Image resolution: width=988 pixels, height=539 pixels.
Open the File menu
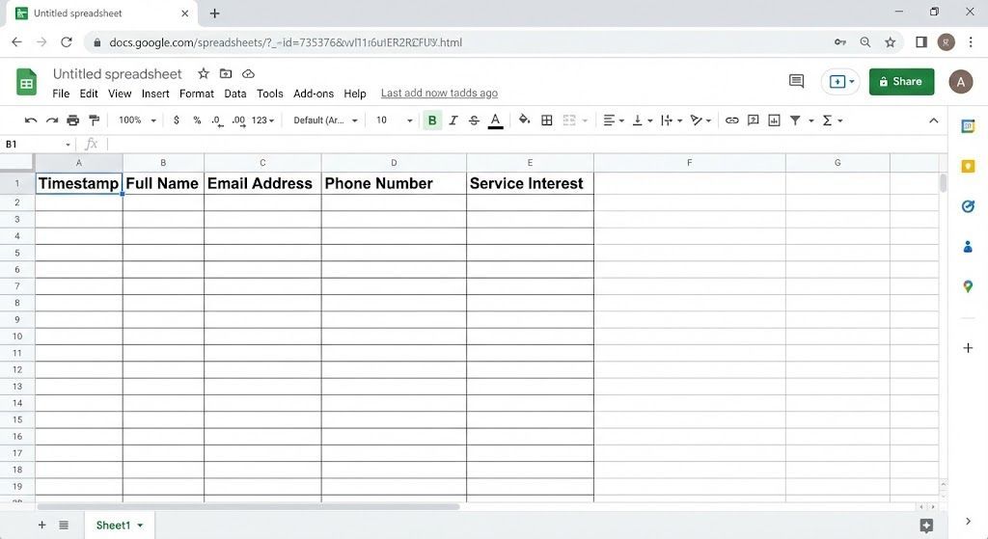coord(61,94)
